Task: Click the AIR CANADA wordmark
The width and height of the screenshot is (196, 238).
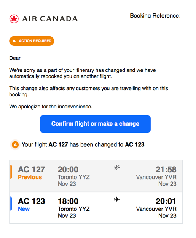Action: click(x=50, y=19)
